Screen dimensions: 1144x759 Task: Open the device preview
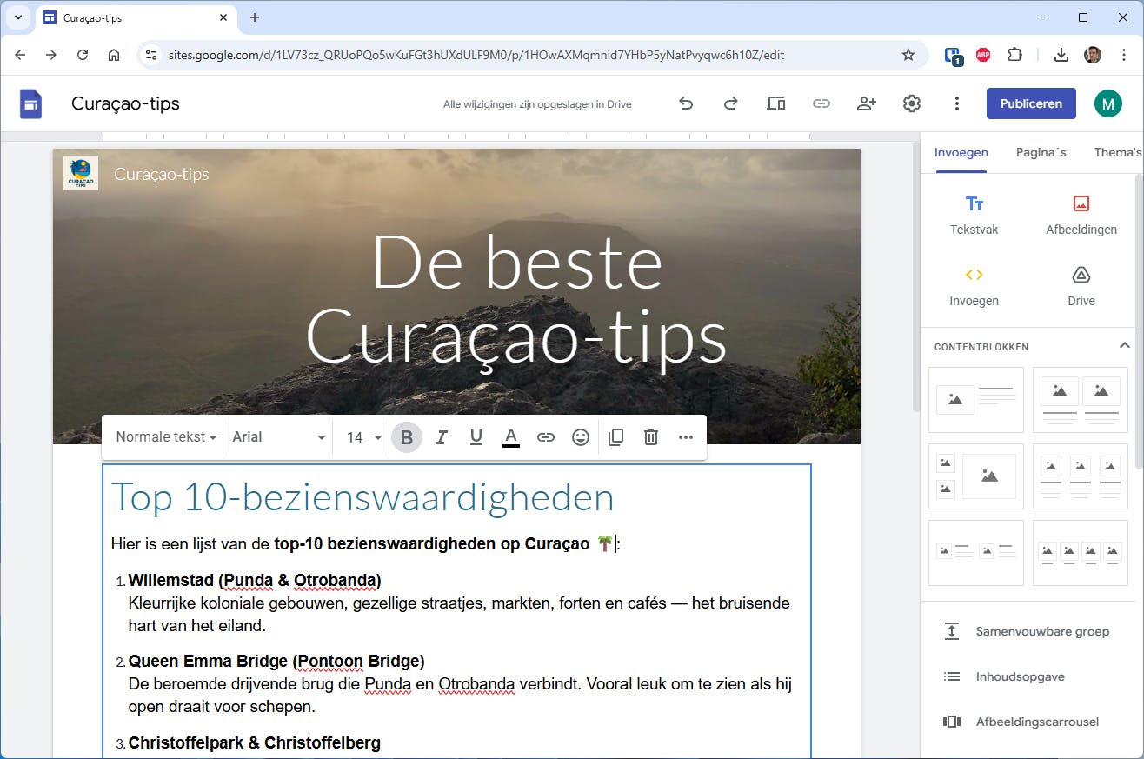coord(776,103)
